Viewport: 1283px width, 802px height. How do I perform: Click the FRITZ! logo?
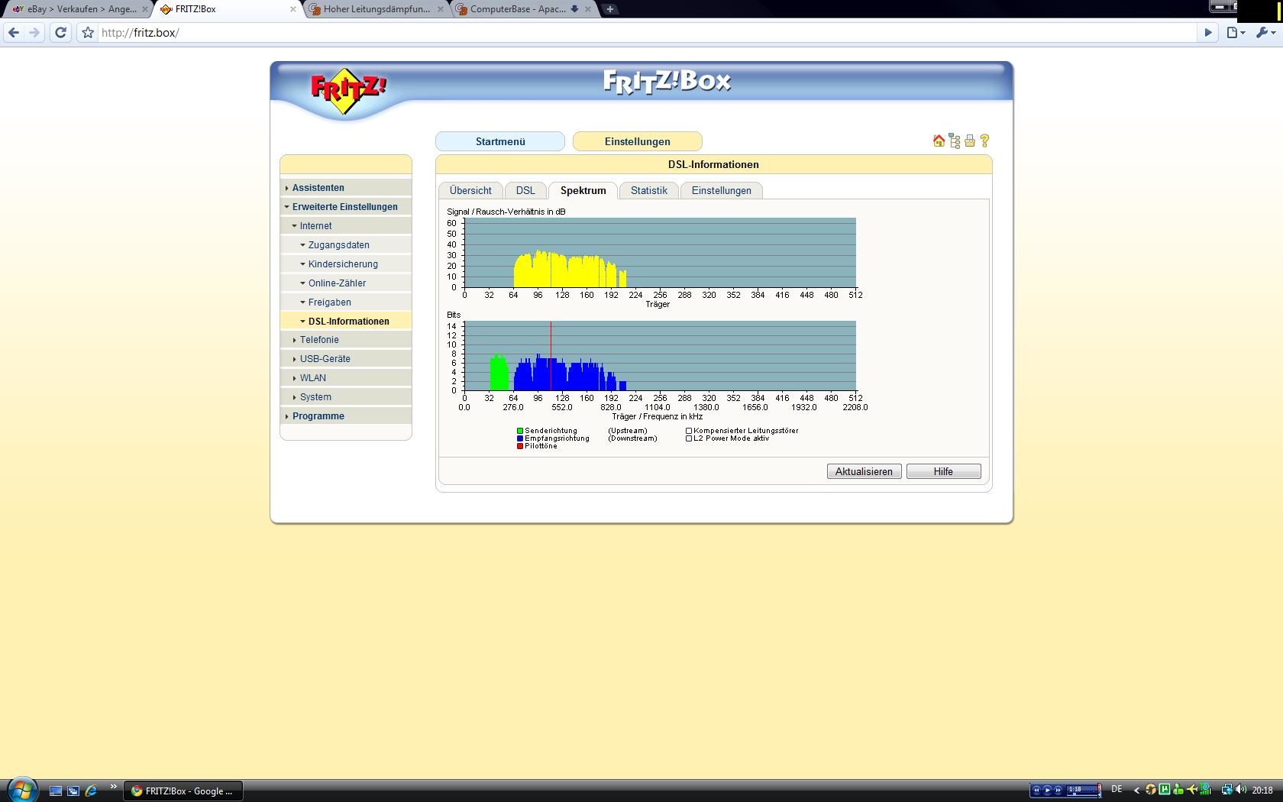[x=348, y=90]
